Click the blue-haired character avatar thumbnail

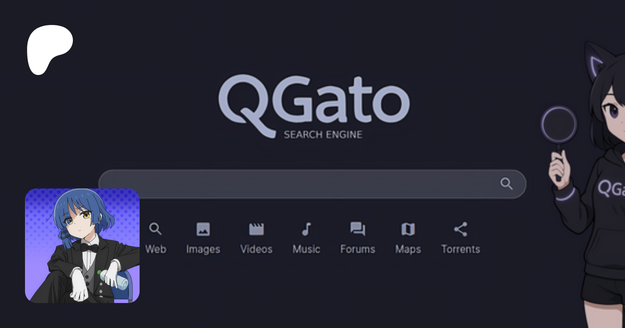click(82, 246)
